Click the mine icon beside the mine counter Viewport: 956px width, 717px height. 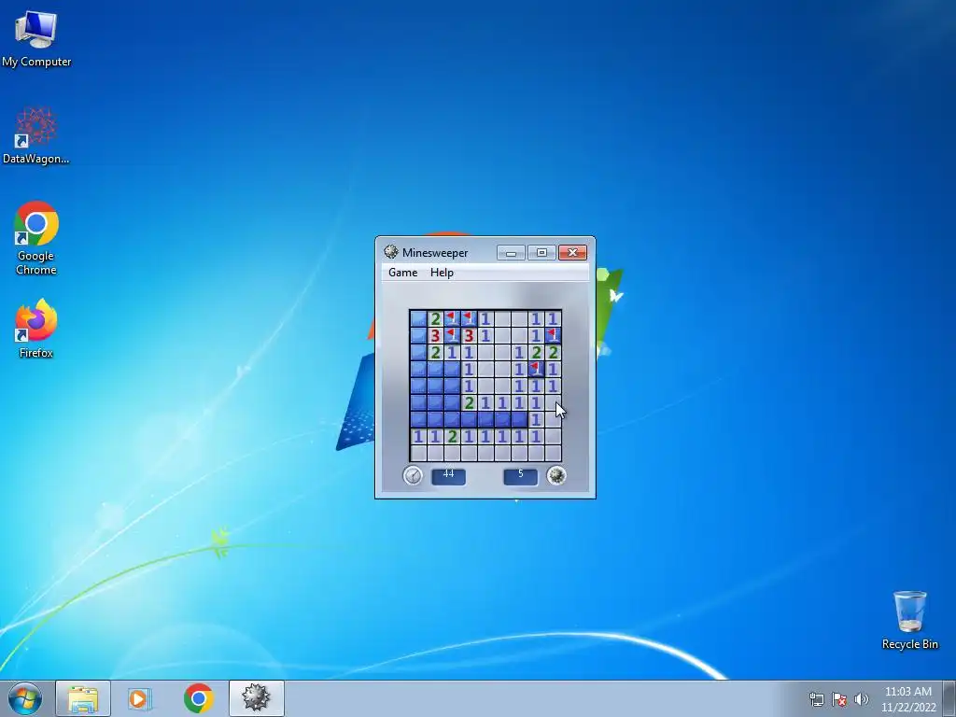click(556, 475)
